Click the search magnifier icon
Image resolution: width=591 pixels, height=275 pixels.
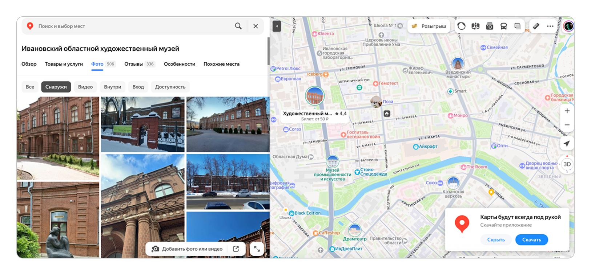coord(238,26)
